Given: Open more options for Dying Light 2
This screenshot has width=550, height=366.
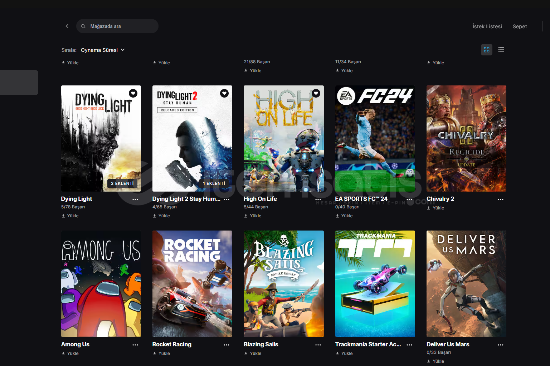Looking at the screenshot, I should (x=227, y=199).
